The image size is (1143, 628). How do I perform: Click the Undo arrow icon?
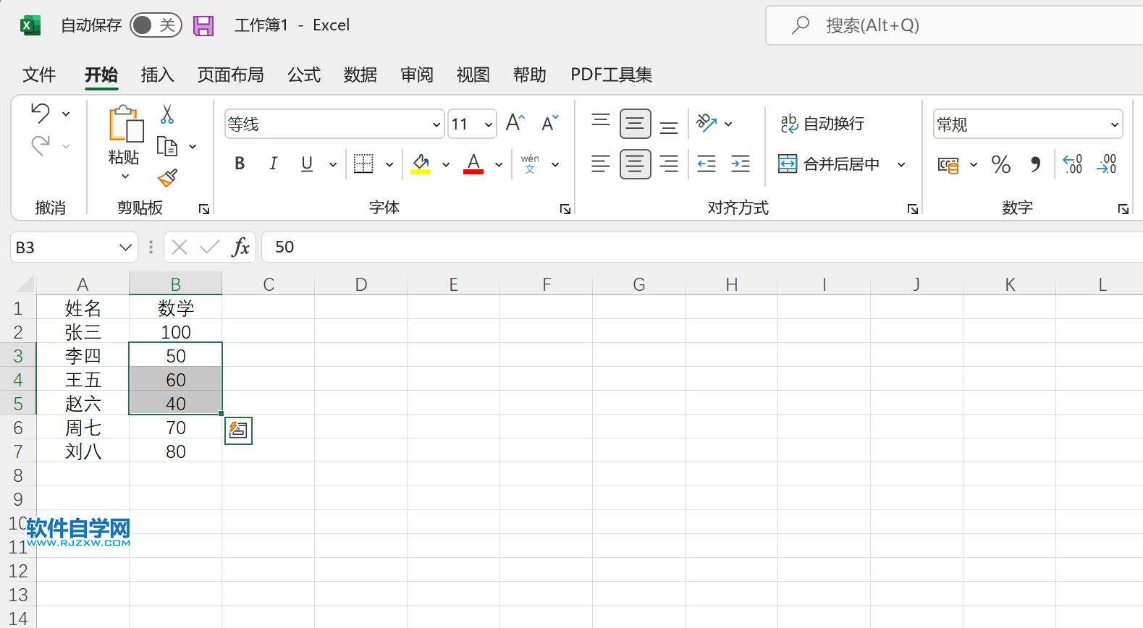[x=41, y=113]
